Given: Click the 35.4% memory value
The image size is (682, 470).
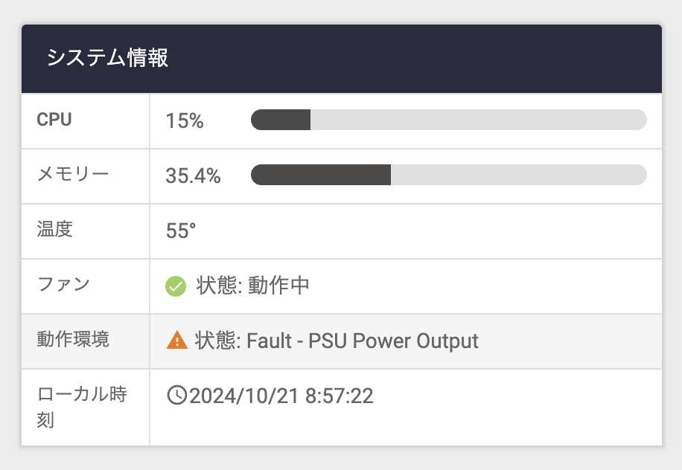Looking at the screenshot, I should coord(193,176).
